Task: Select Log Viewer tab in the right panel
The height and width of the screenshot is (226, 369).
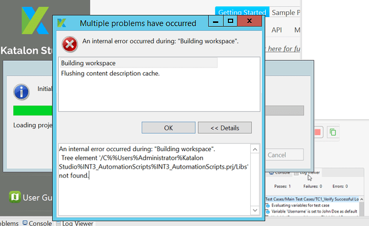Action: coord(307,173)
